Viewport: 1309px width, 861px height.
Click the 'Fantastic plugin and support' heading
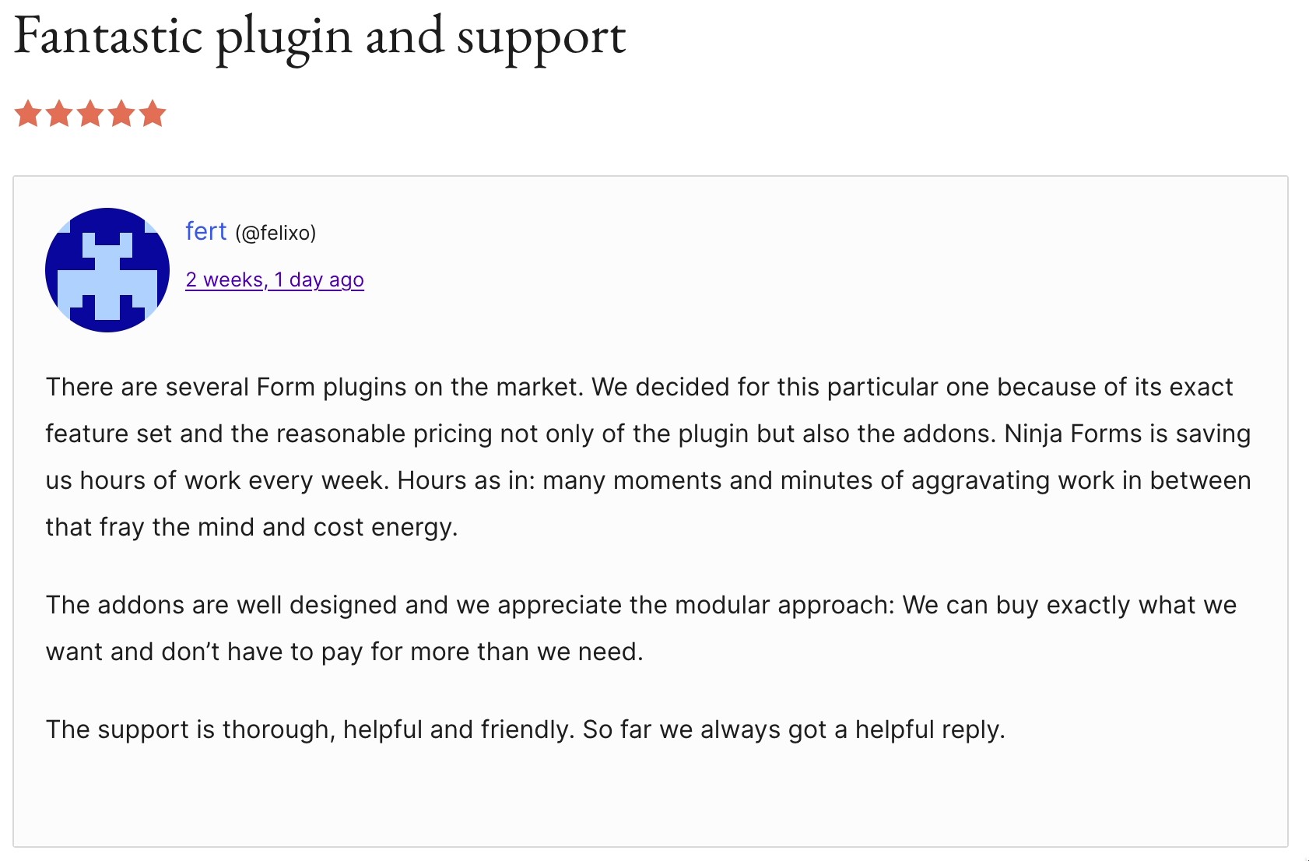point(320,37)
